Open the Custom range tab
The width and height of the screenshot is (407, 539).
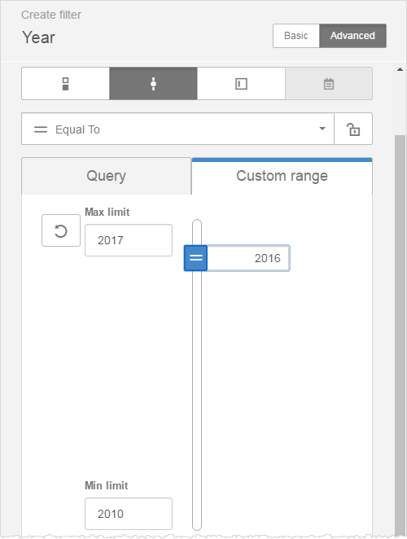point(282,176)
